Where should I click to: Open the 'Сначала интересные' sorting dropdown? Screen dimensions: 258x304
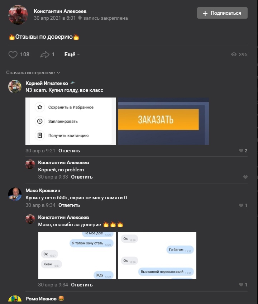click(x=33, y=73)
